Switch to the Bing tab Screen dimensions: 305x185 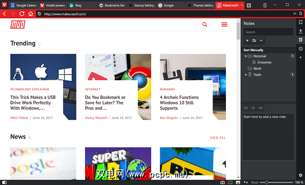82,5
